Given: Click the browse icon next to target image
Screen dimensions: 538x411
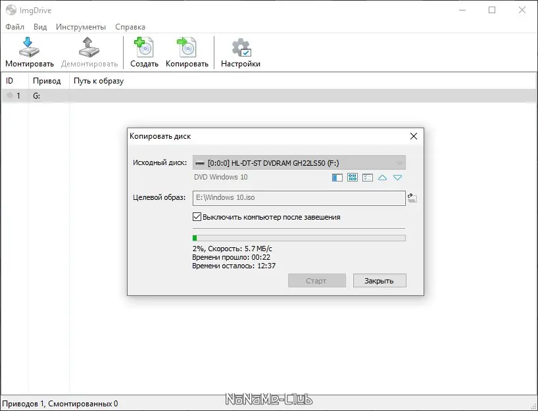Looking at the screenshot, I should 412,198.
